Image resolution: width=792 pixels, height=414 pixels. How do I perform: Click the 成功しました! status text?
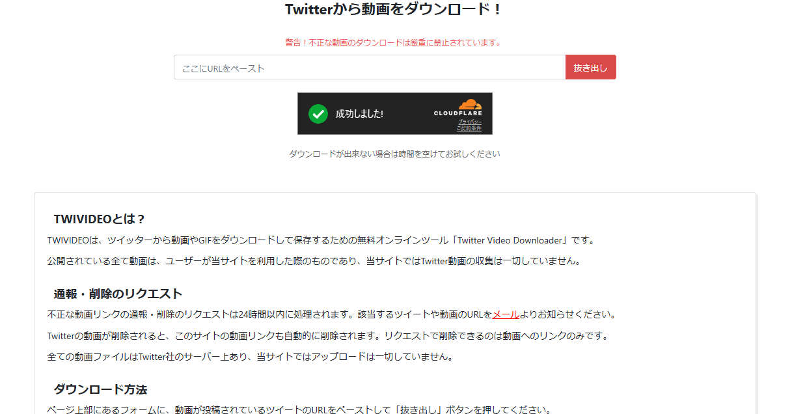(x=359, y=114)
